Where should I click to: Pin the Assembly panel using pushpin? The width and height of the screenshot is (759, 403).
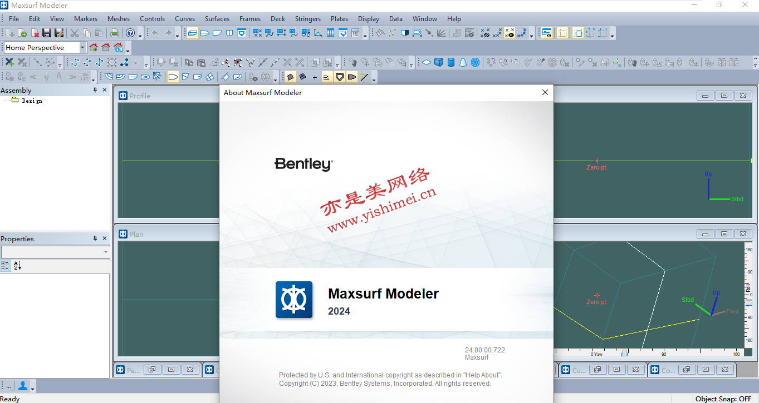pos(95,90)
